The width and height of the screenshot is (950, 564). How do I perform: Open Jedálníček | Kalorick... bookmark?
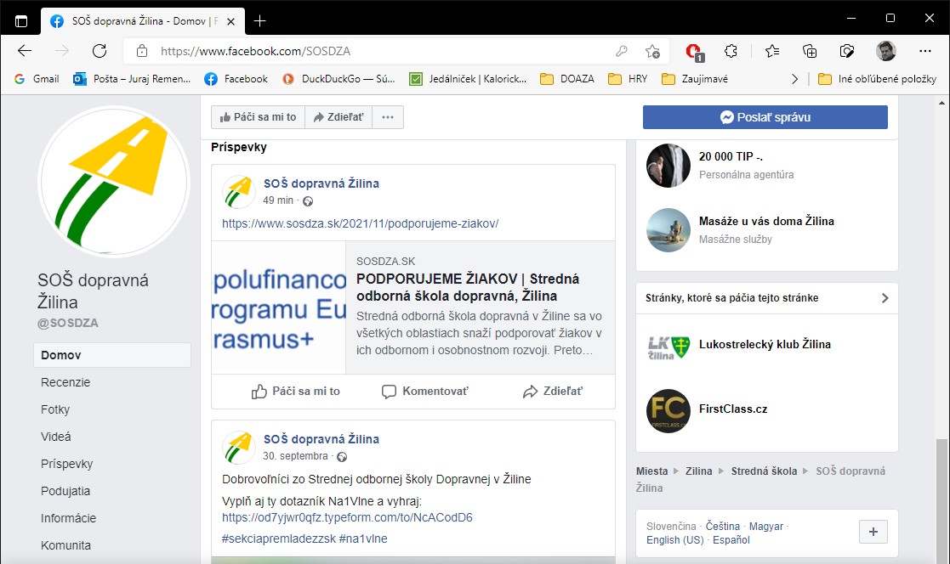pos(468,79)
